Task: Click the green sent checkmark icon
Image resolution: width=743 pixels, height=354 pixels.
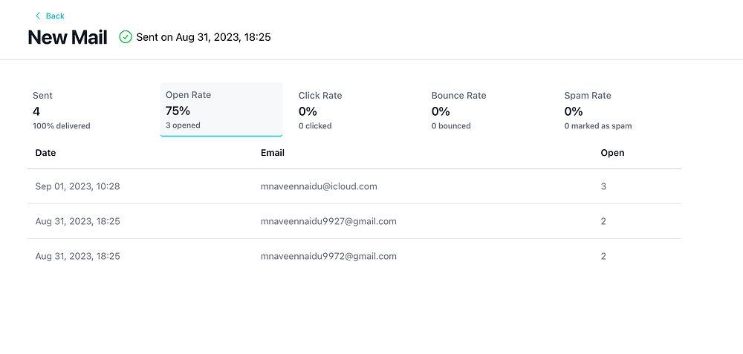Action: [x=126, y=37]
